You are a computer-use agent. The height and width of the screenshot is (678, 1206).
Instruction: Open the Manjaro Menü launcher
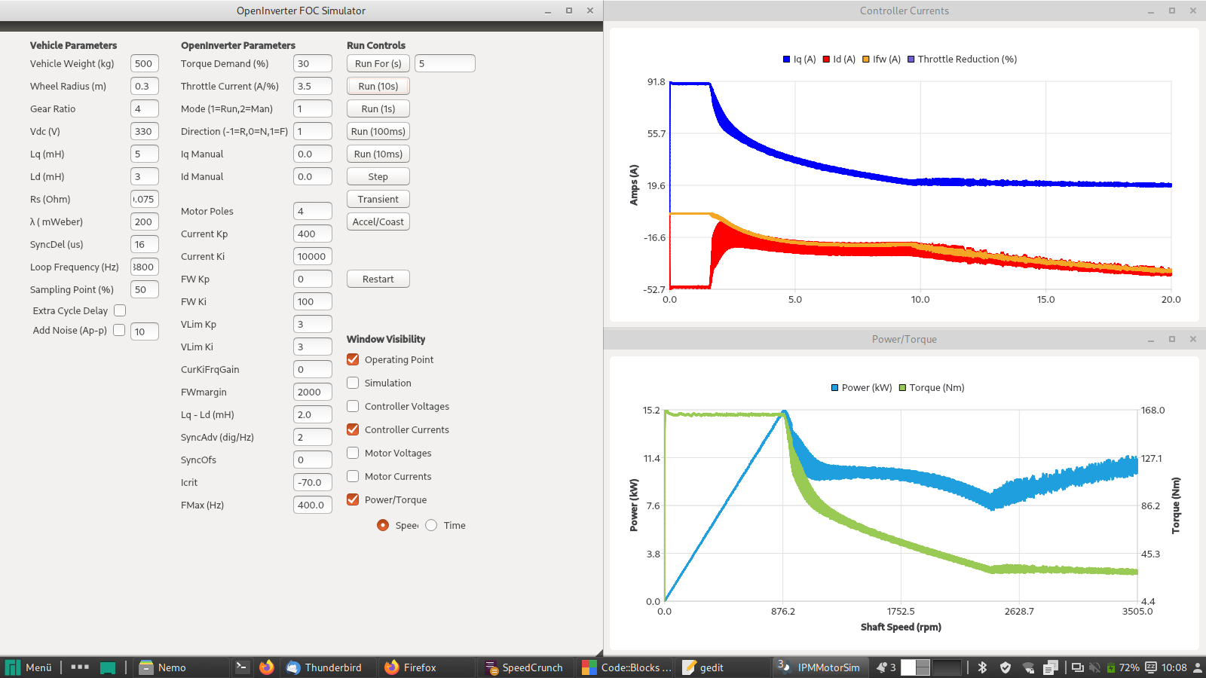(x=29, y=667)
